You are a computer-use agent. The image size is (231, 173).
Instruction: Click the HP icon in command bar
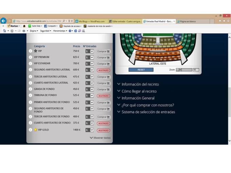click(x=75, y=31)
